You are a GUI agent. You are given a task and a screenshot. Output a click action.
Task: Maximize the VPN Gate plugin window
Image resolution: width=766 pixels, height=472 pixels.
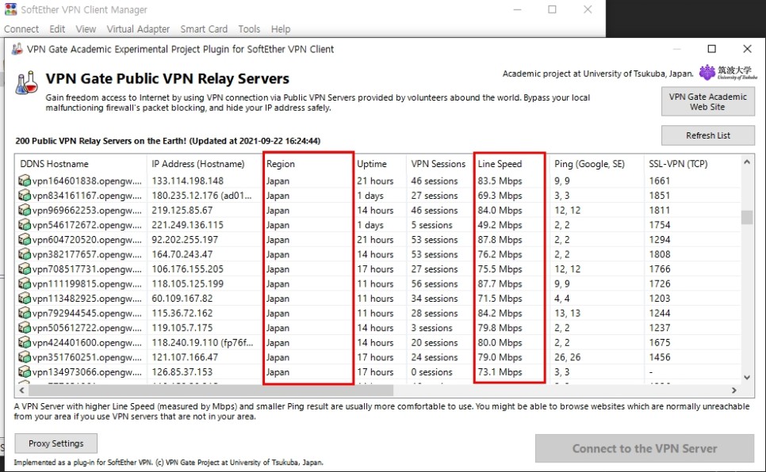pyautogui.click(x=712, y=49)
